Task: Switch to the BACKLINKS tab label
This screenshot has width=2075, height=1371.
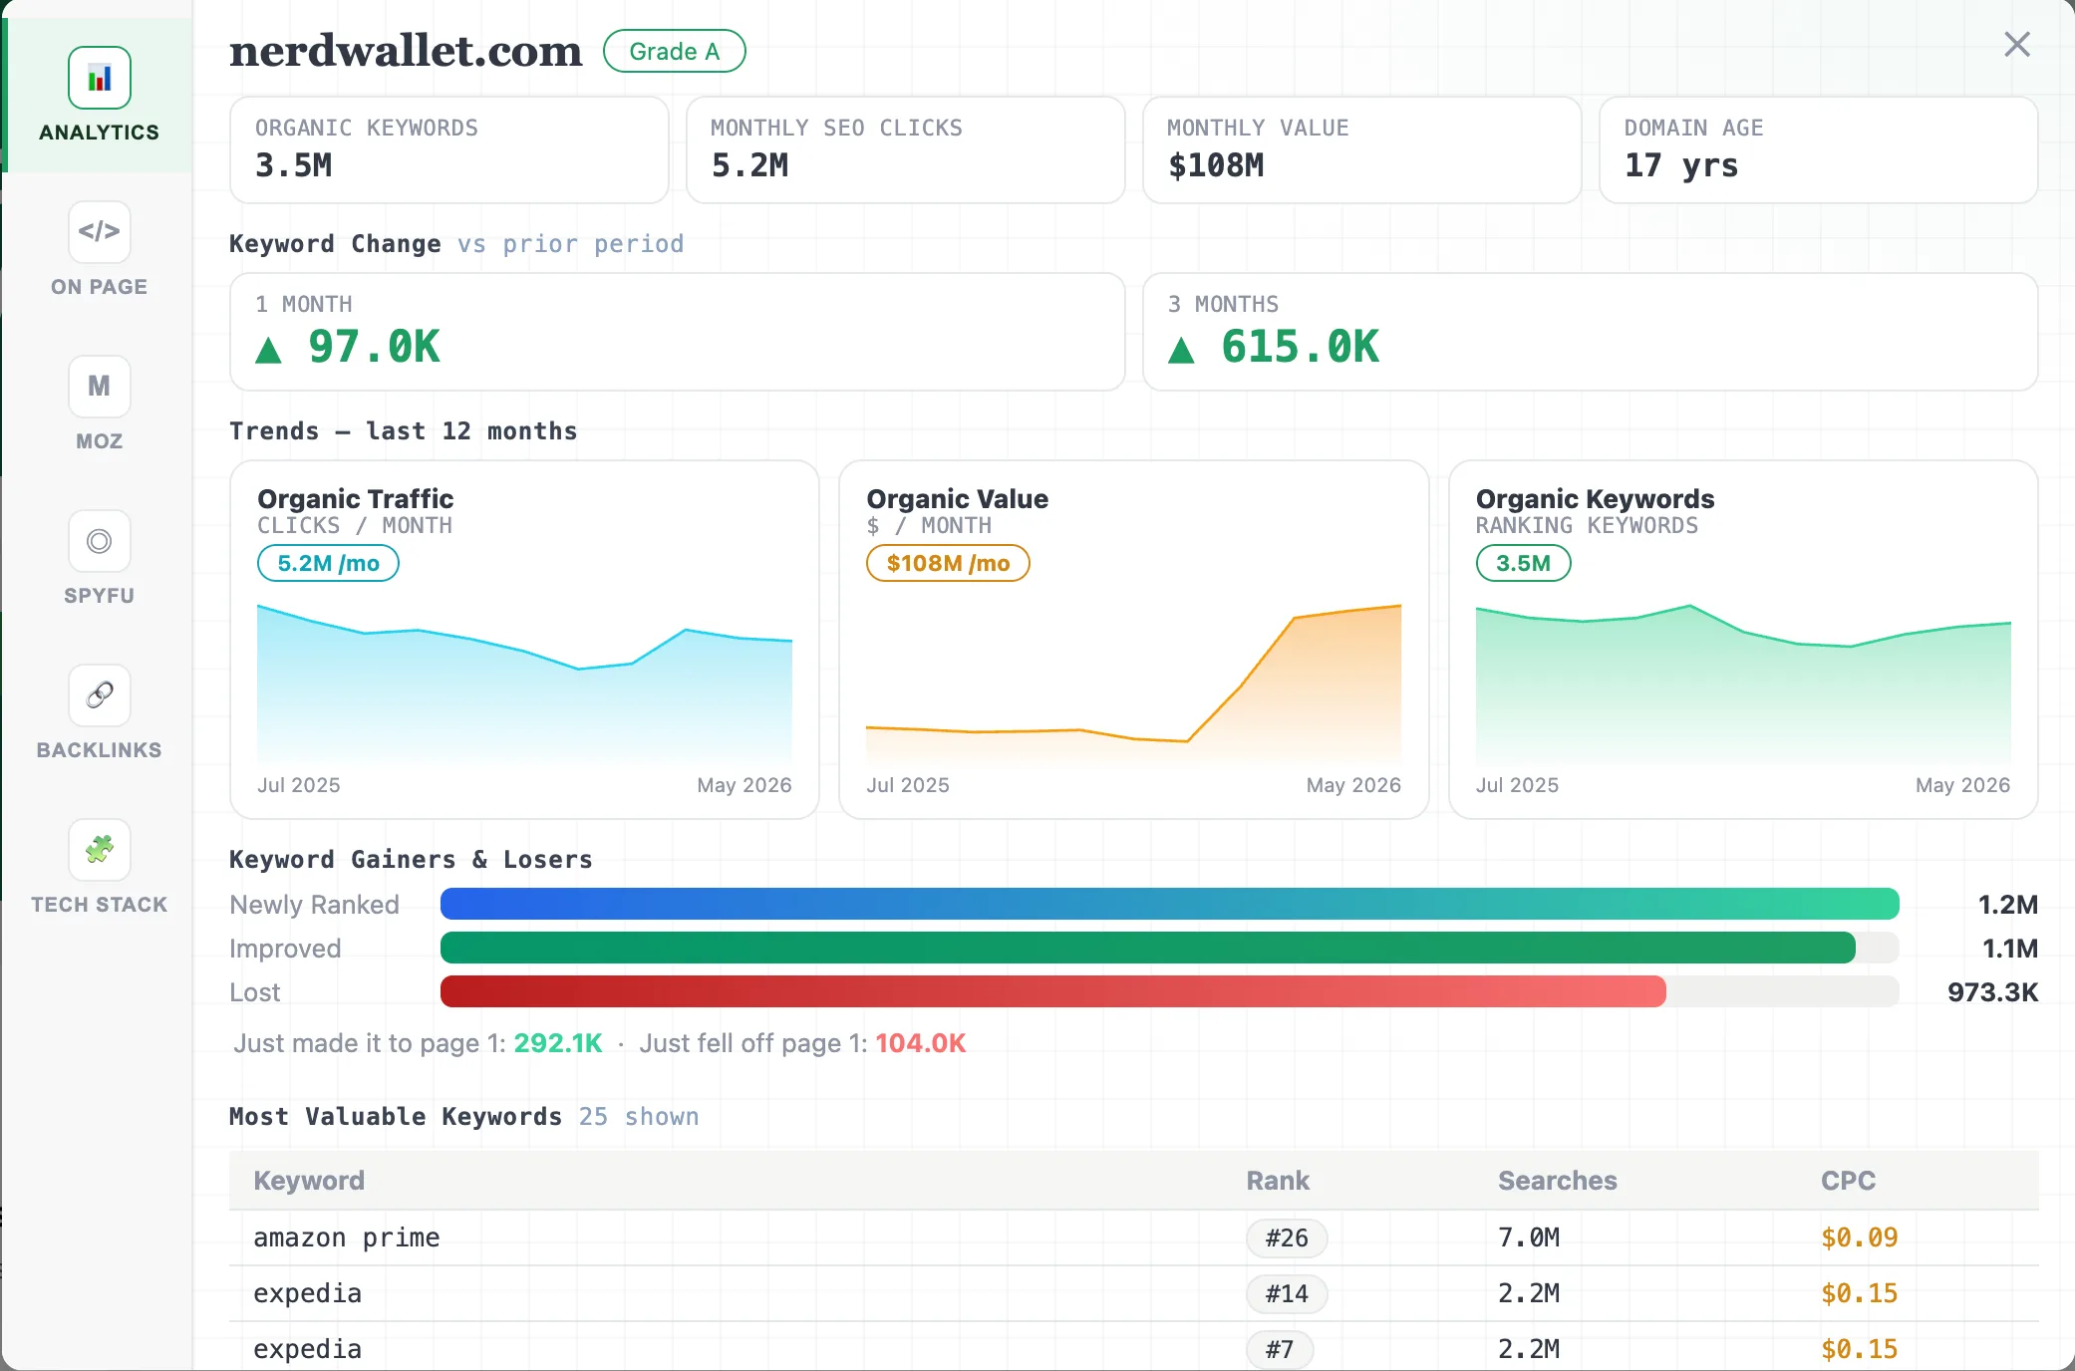Action: pos(99,750)
